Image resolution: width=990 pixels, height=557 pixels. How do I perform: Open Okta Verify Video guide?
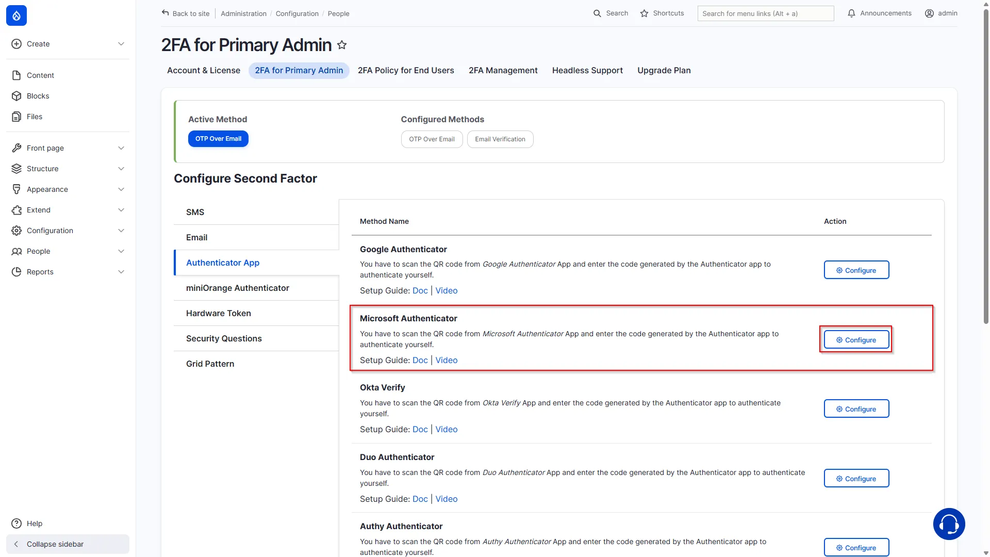(x=447, y=430)
